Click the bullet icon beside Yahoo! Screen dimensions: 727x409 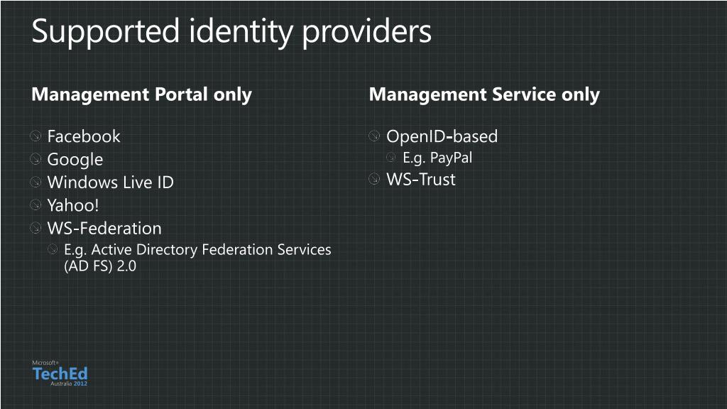(x=35, y=205)
